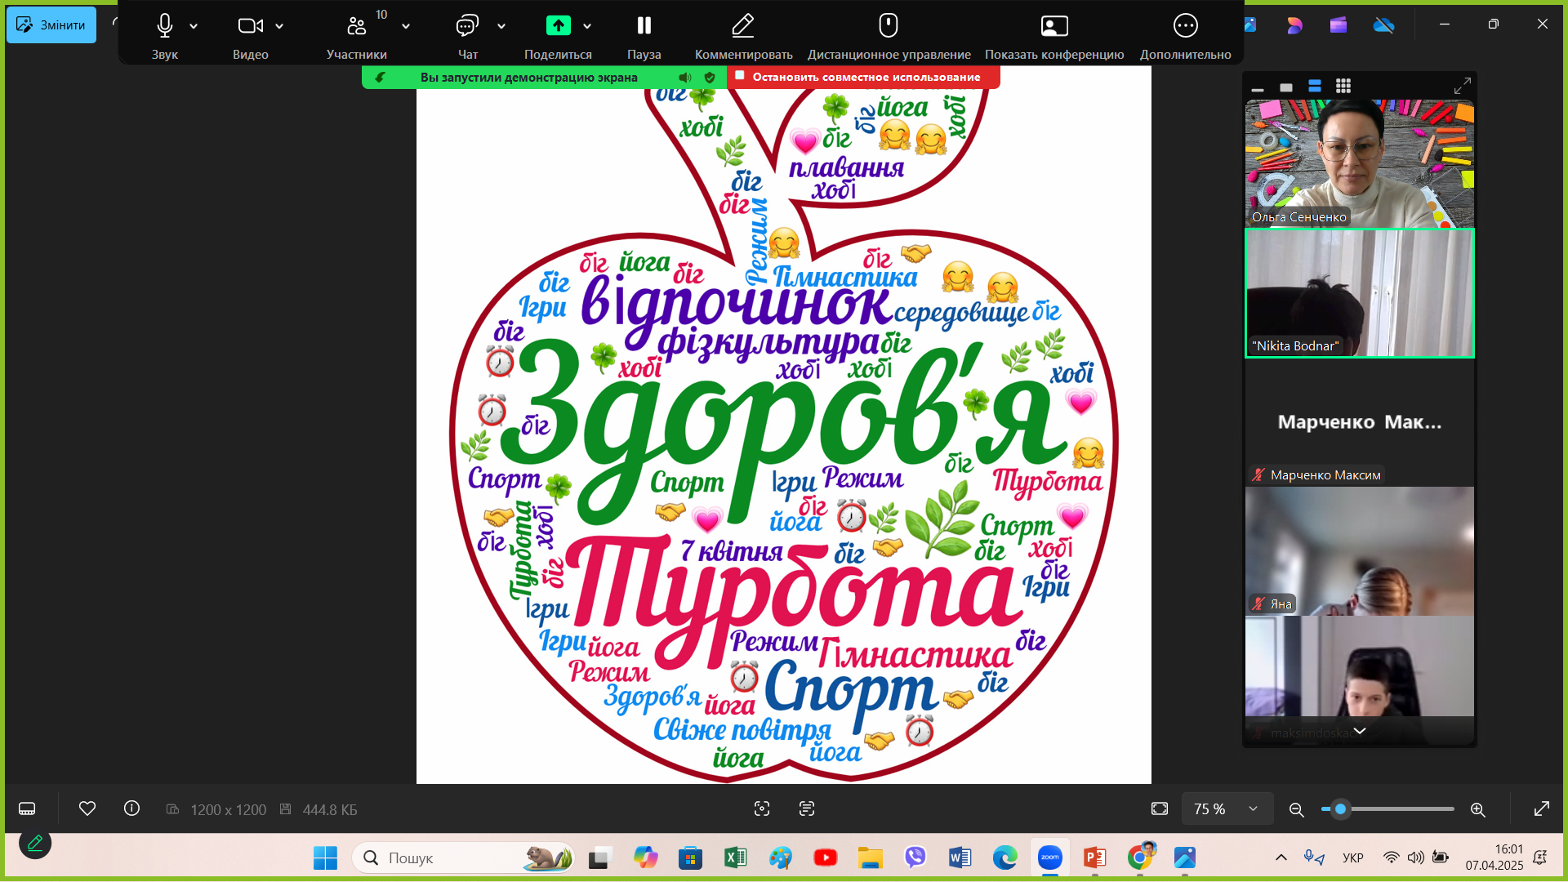
Task: Show hidden system tray icons
Action: tap(1281, 857)
